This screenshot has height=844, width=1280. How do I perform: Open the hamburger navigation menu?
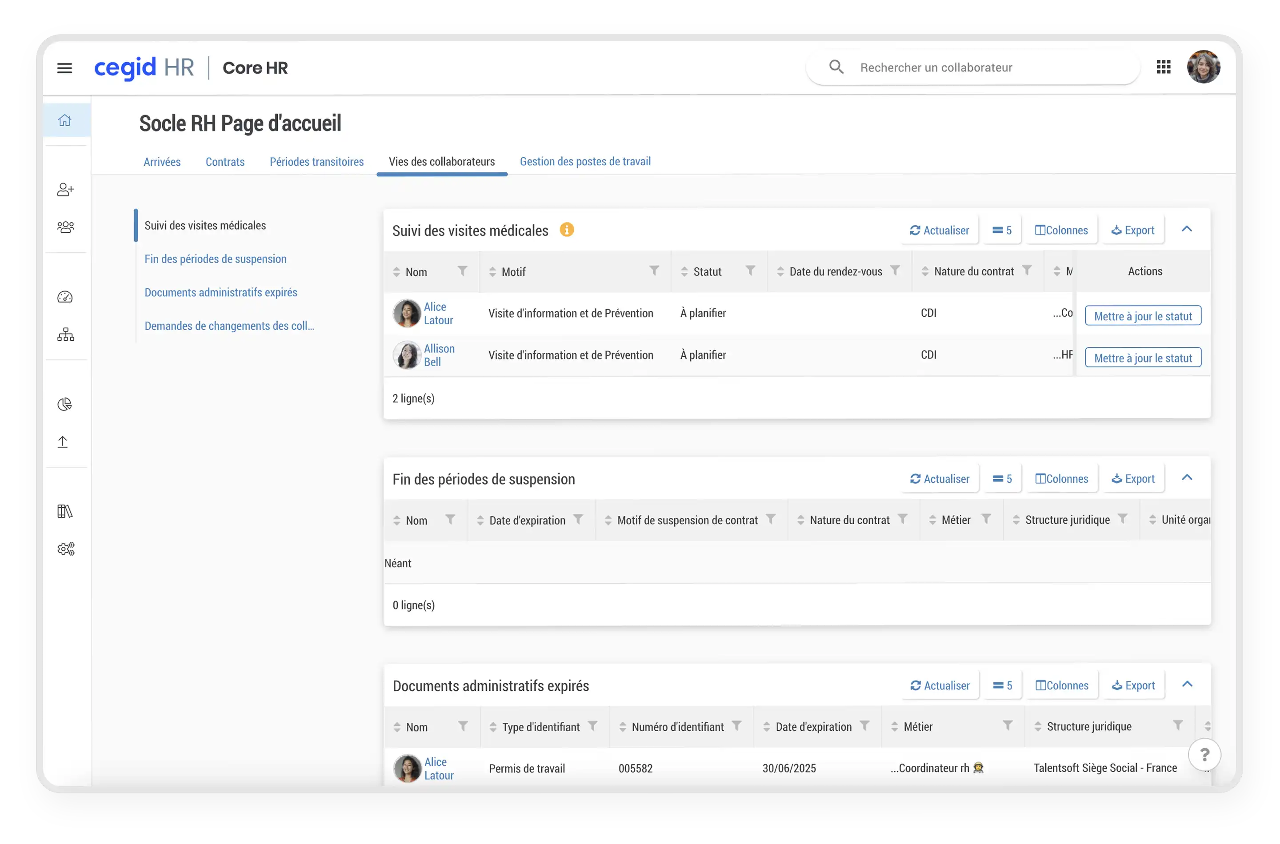[x=64, y=68]
